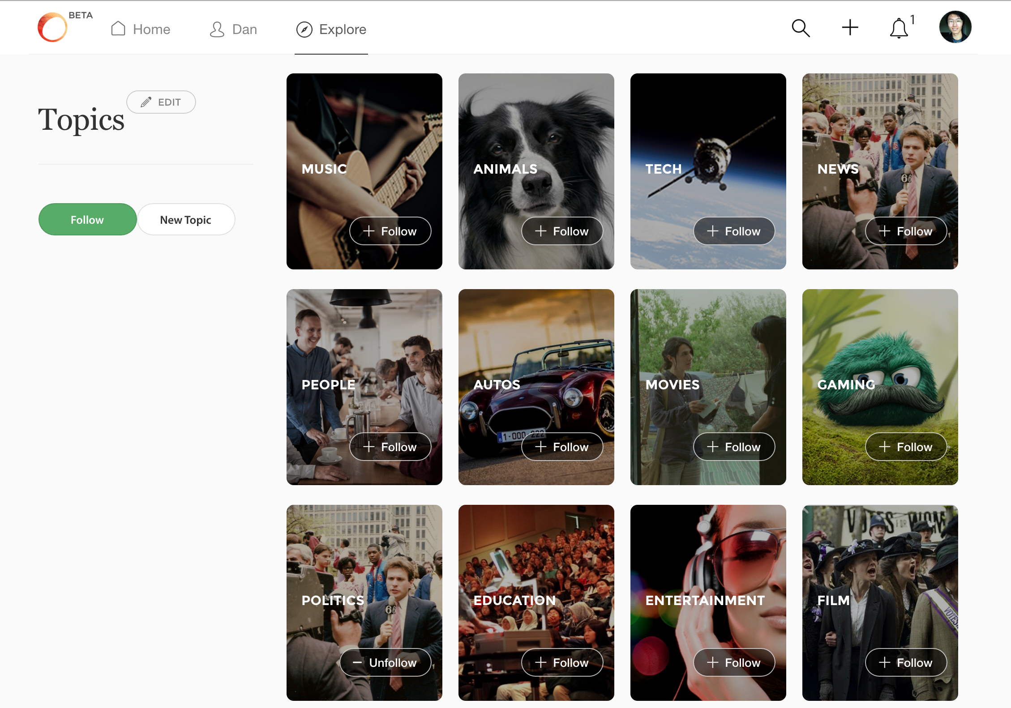Viewport: 1011px width, 708px height.
Task: Open notifications bell icon
Action: (899, 29)
